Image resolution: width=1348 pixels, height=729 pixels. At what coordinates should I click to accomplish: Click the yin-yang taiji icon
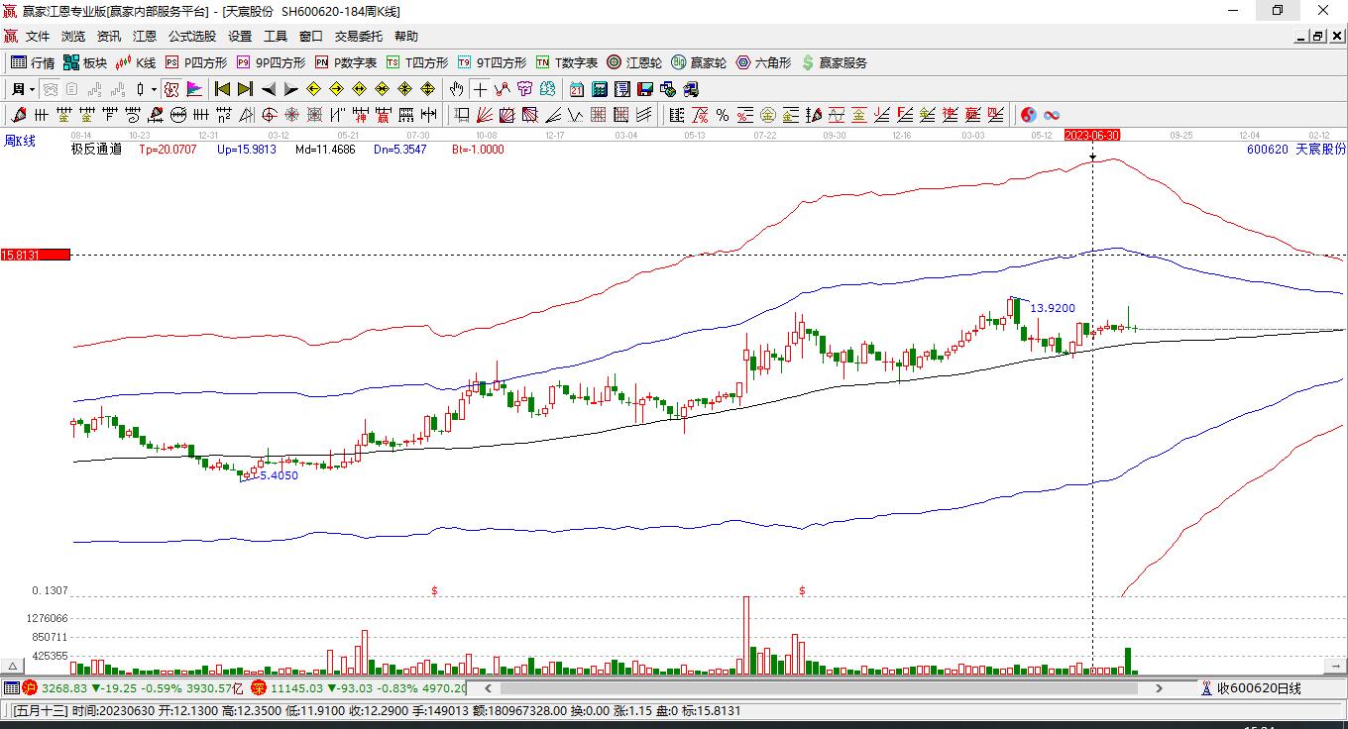[1028, 115]
